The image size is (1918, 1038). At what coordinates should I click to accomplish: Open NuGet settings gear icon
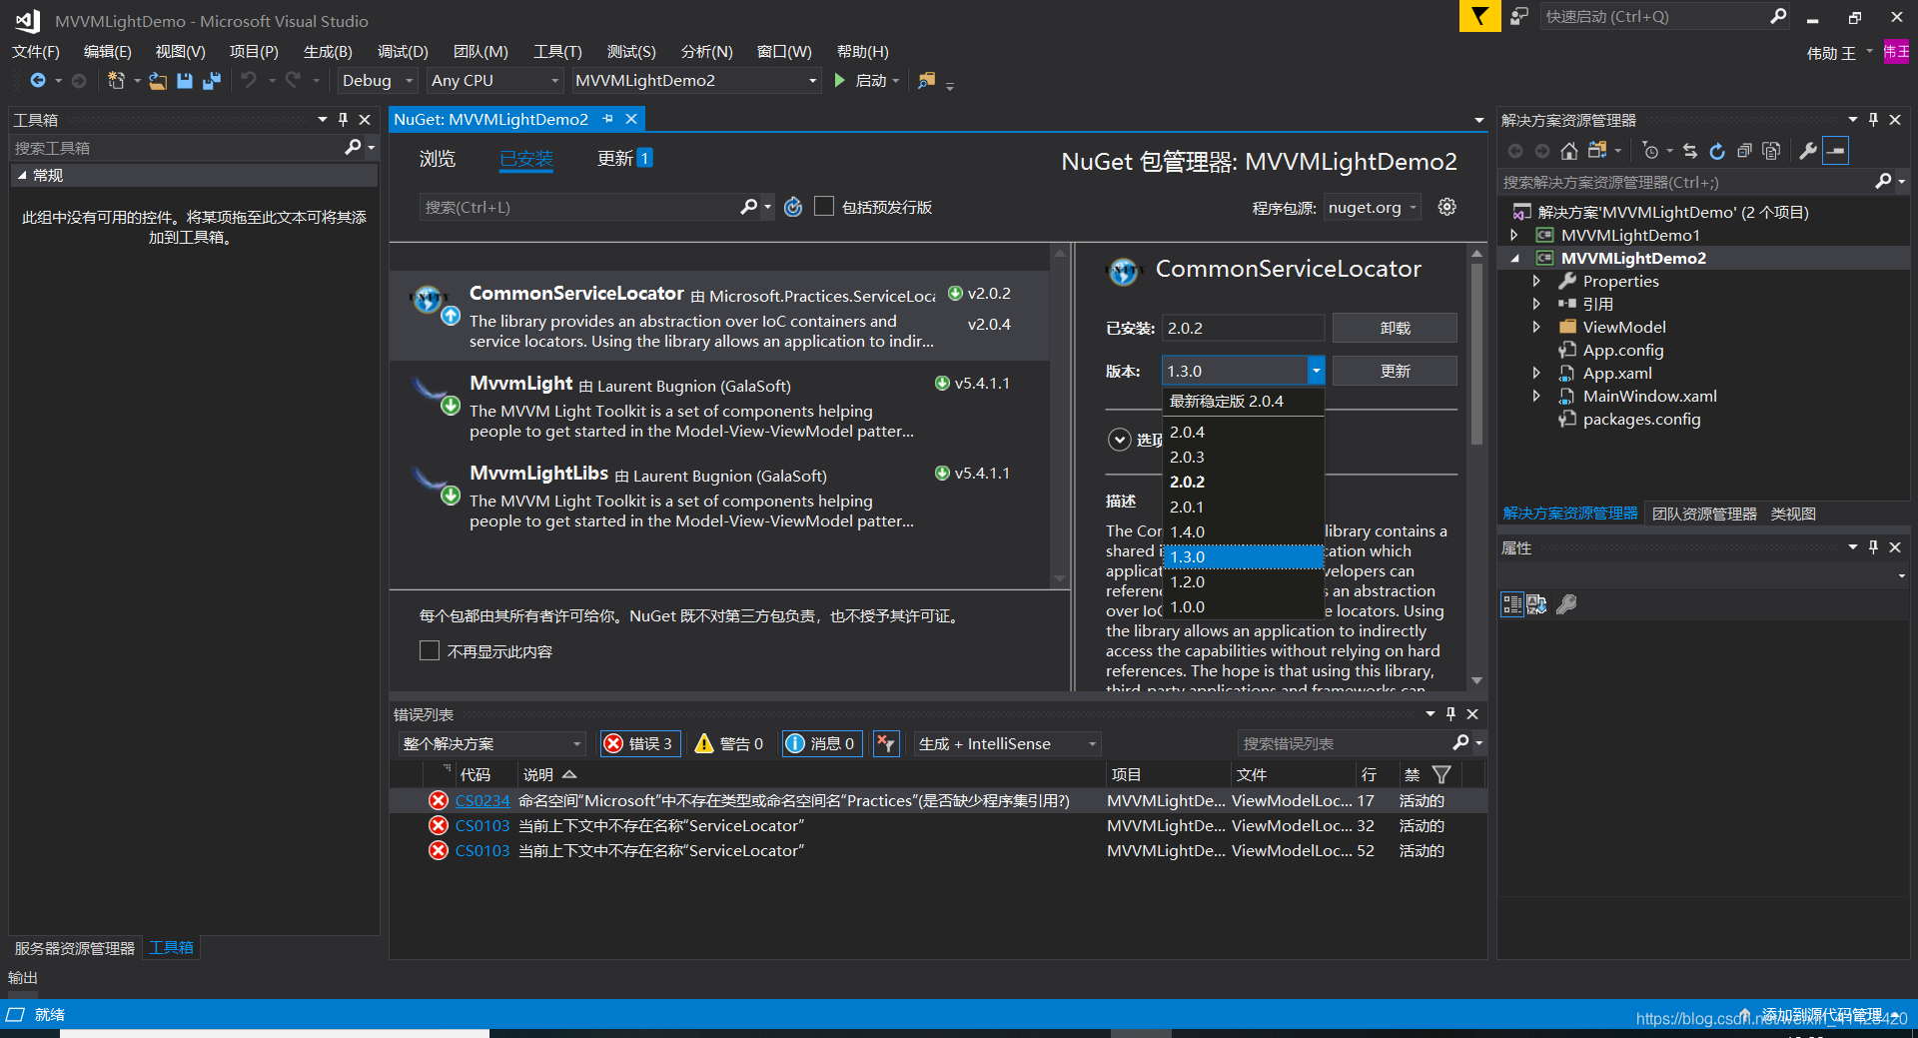[1446, 207]
